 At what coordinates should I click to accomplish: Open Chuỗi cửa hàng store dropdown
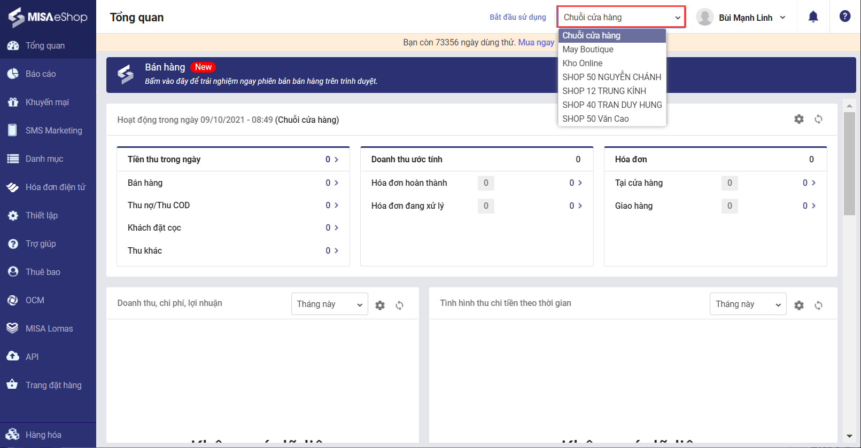tap(621, 17)
